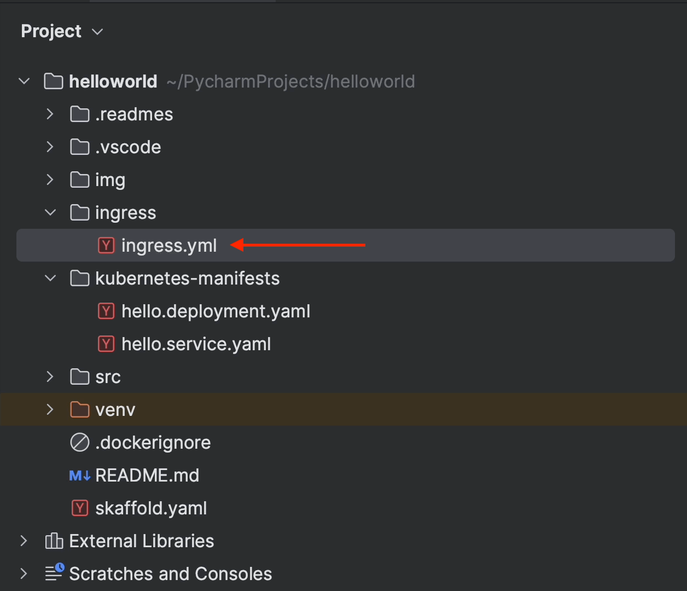Expand the .readmes folder
This screenshot has width=687, height=591.
[x=50, y=114]
